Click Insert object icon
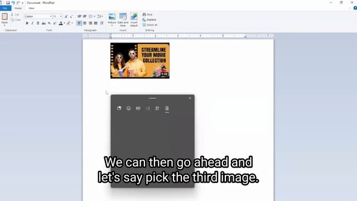 [134, 16]
